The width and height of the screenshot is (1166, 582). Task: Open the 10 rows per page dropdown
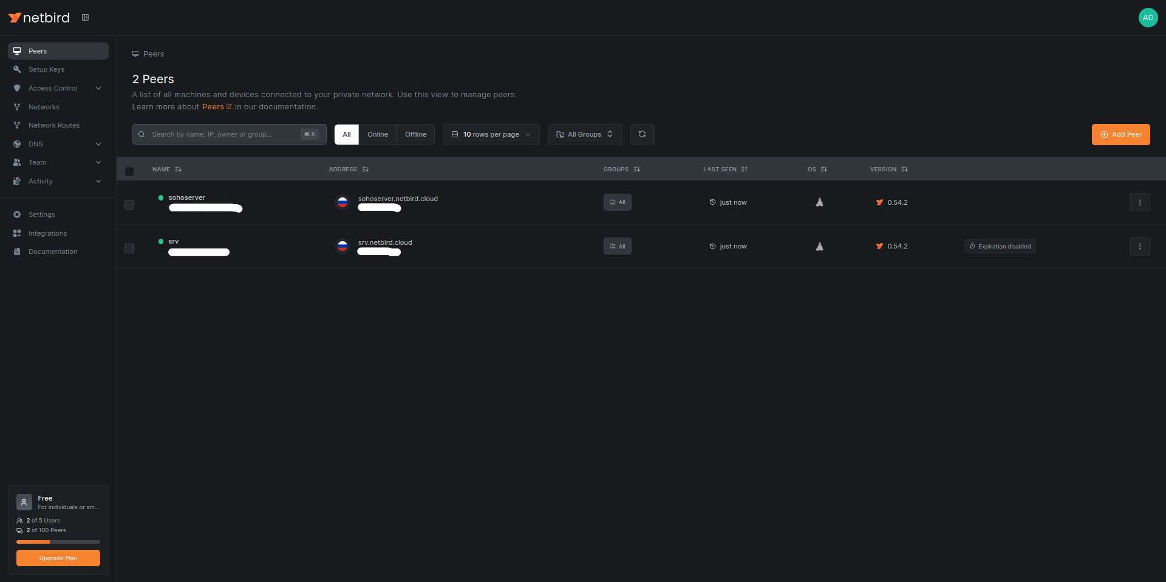click(491, 134)
